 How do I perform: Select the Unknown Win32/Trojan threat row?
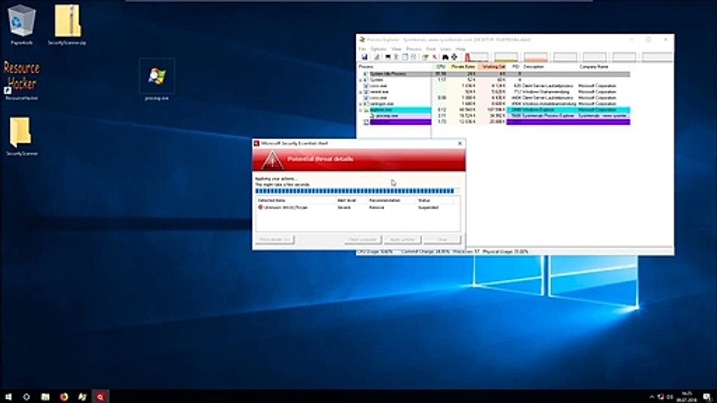click(x=357, y=207)
